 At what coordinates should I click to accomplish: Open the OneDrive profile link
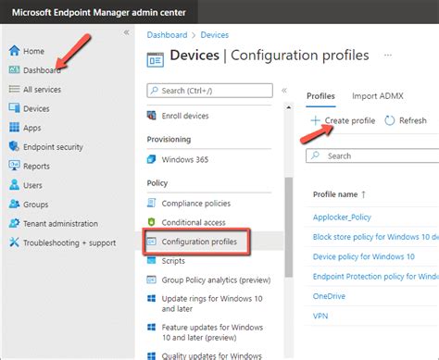click(x=329, y=296)
